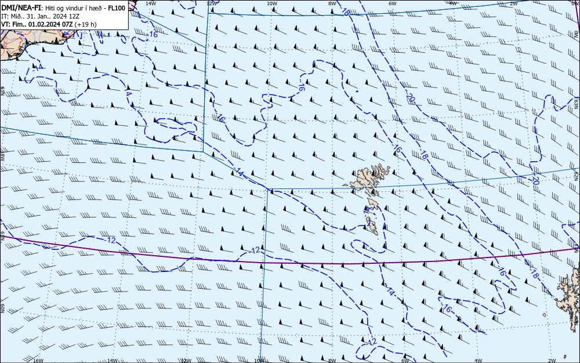Click the '12' isotherm label near the bottom edge
This screenshot has width=580, height=363.
click(372, 342)
